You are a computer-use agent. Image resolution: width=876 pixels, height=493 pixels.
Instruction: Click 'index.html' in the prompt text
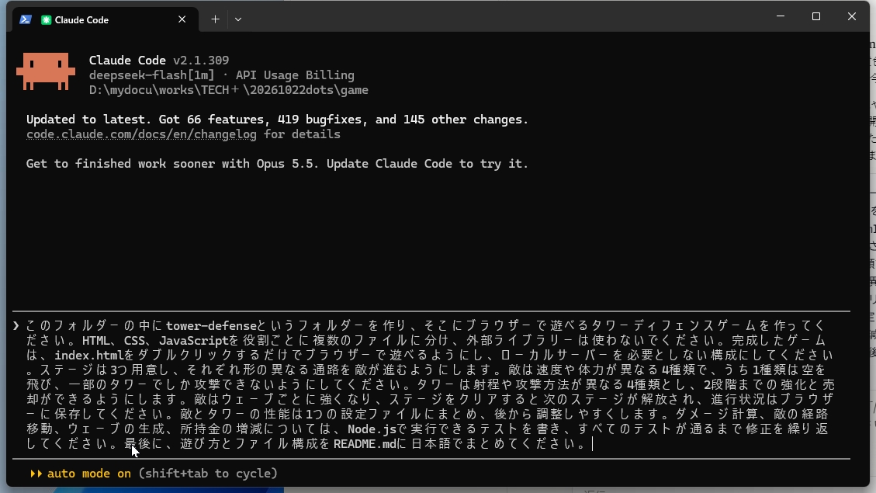point(89,355)
